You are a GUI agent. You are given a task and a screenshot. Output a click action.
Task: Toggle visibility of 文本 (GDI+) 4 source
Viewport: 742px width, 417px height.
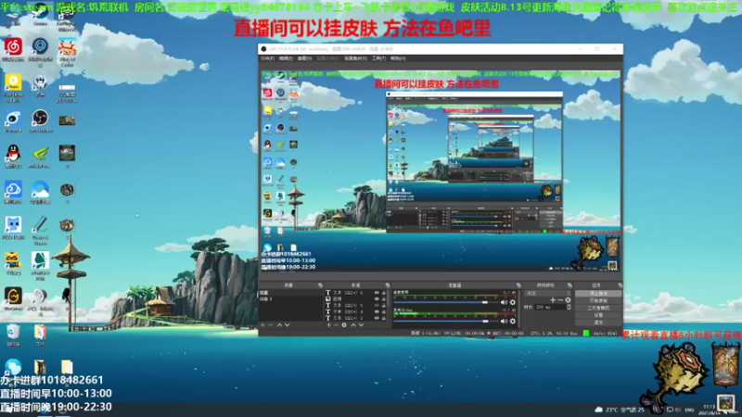pos(377,311)
